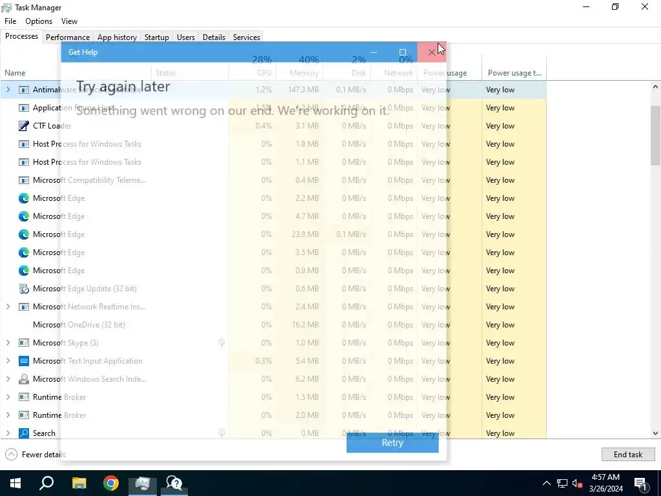Click the Edge icon with 3.5 MB memory
Viewport: 661px width, 496px height.
point(24,253)
